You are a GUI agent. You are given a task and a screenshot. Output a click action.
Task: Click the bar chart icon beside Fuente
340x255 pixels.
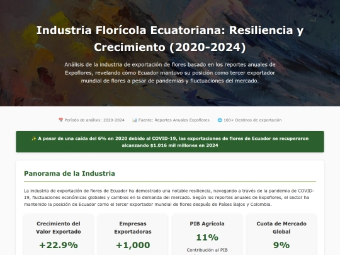(x=135, y=120)
